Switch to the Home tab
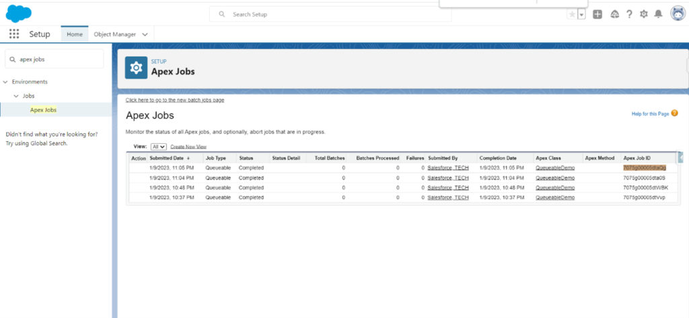The height and width of the screenshot is (318, 689). pos(75,34)
